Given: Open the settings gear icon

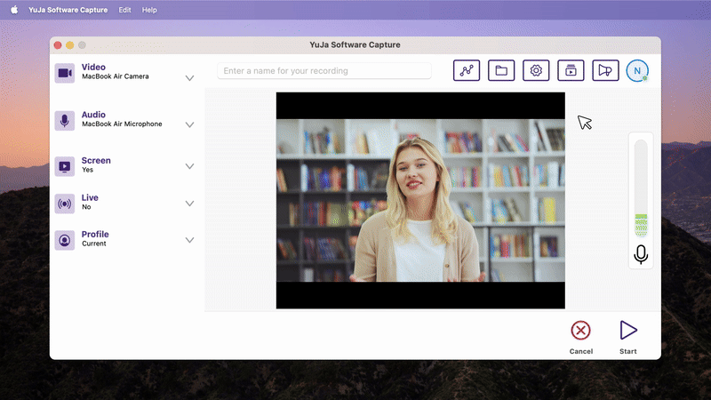Looking at the screenshot, I should click(x=535, y=71).
